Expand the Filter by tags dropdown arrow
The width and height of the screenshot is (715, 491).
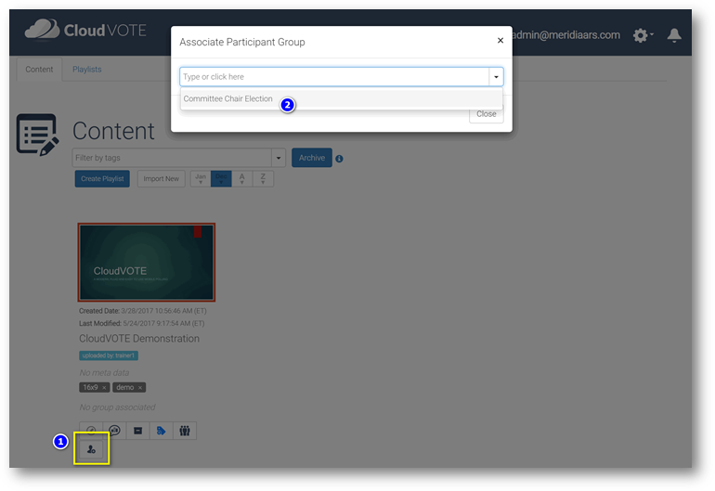pyautogui.click(x=279, y=158)
